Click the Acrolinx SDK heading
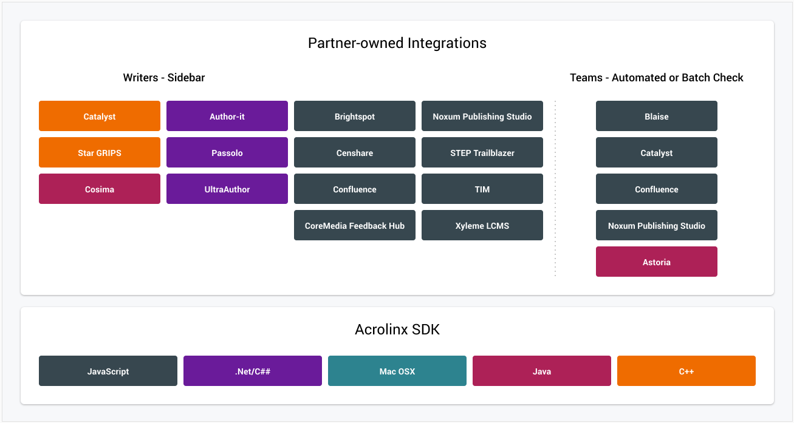The image size is (794, 423). click(397, 330)
